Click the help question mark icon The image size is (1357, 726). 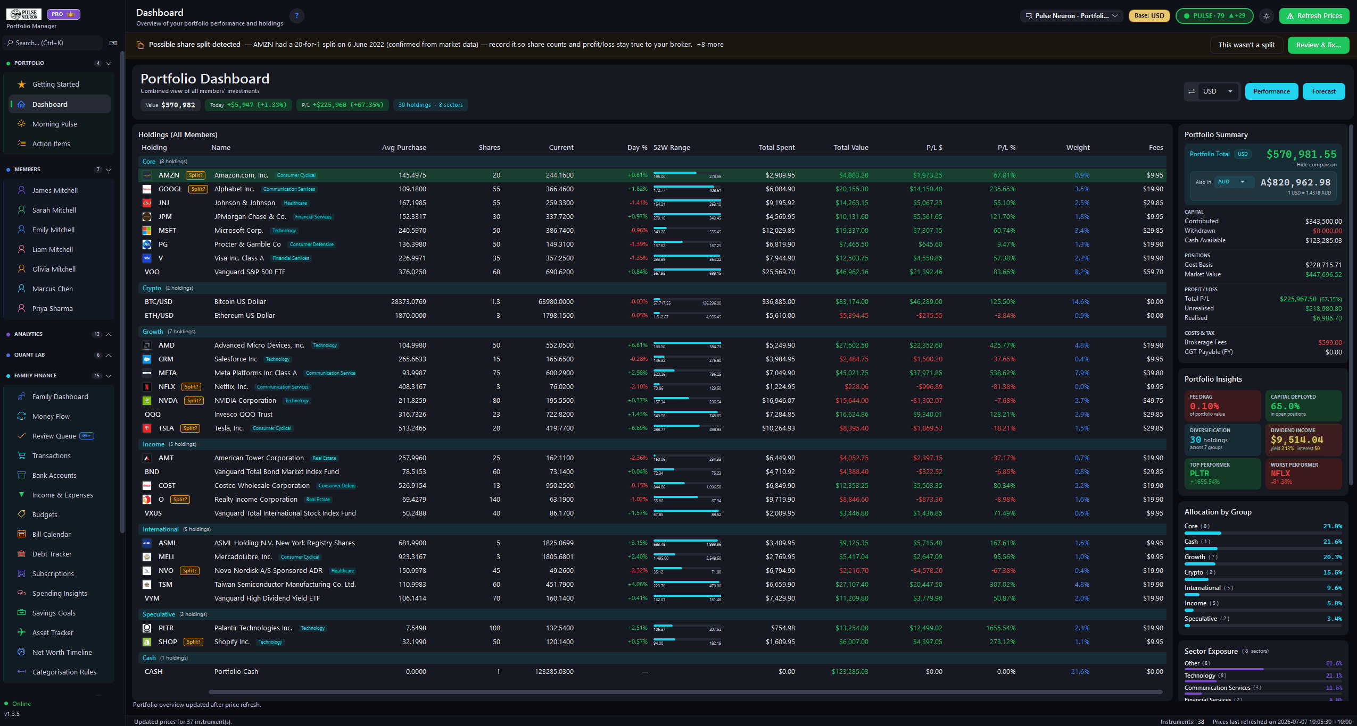coord(297,16)
